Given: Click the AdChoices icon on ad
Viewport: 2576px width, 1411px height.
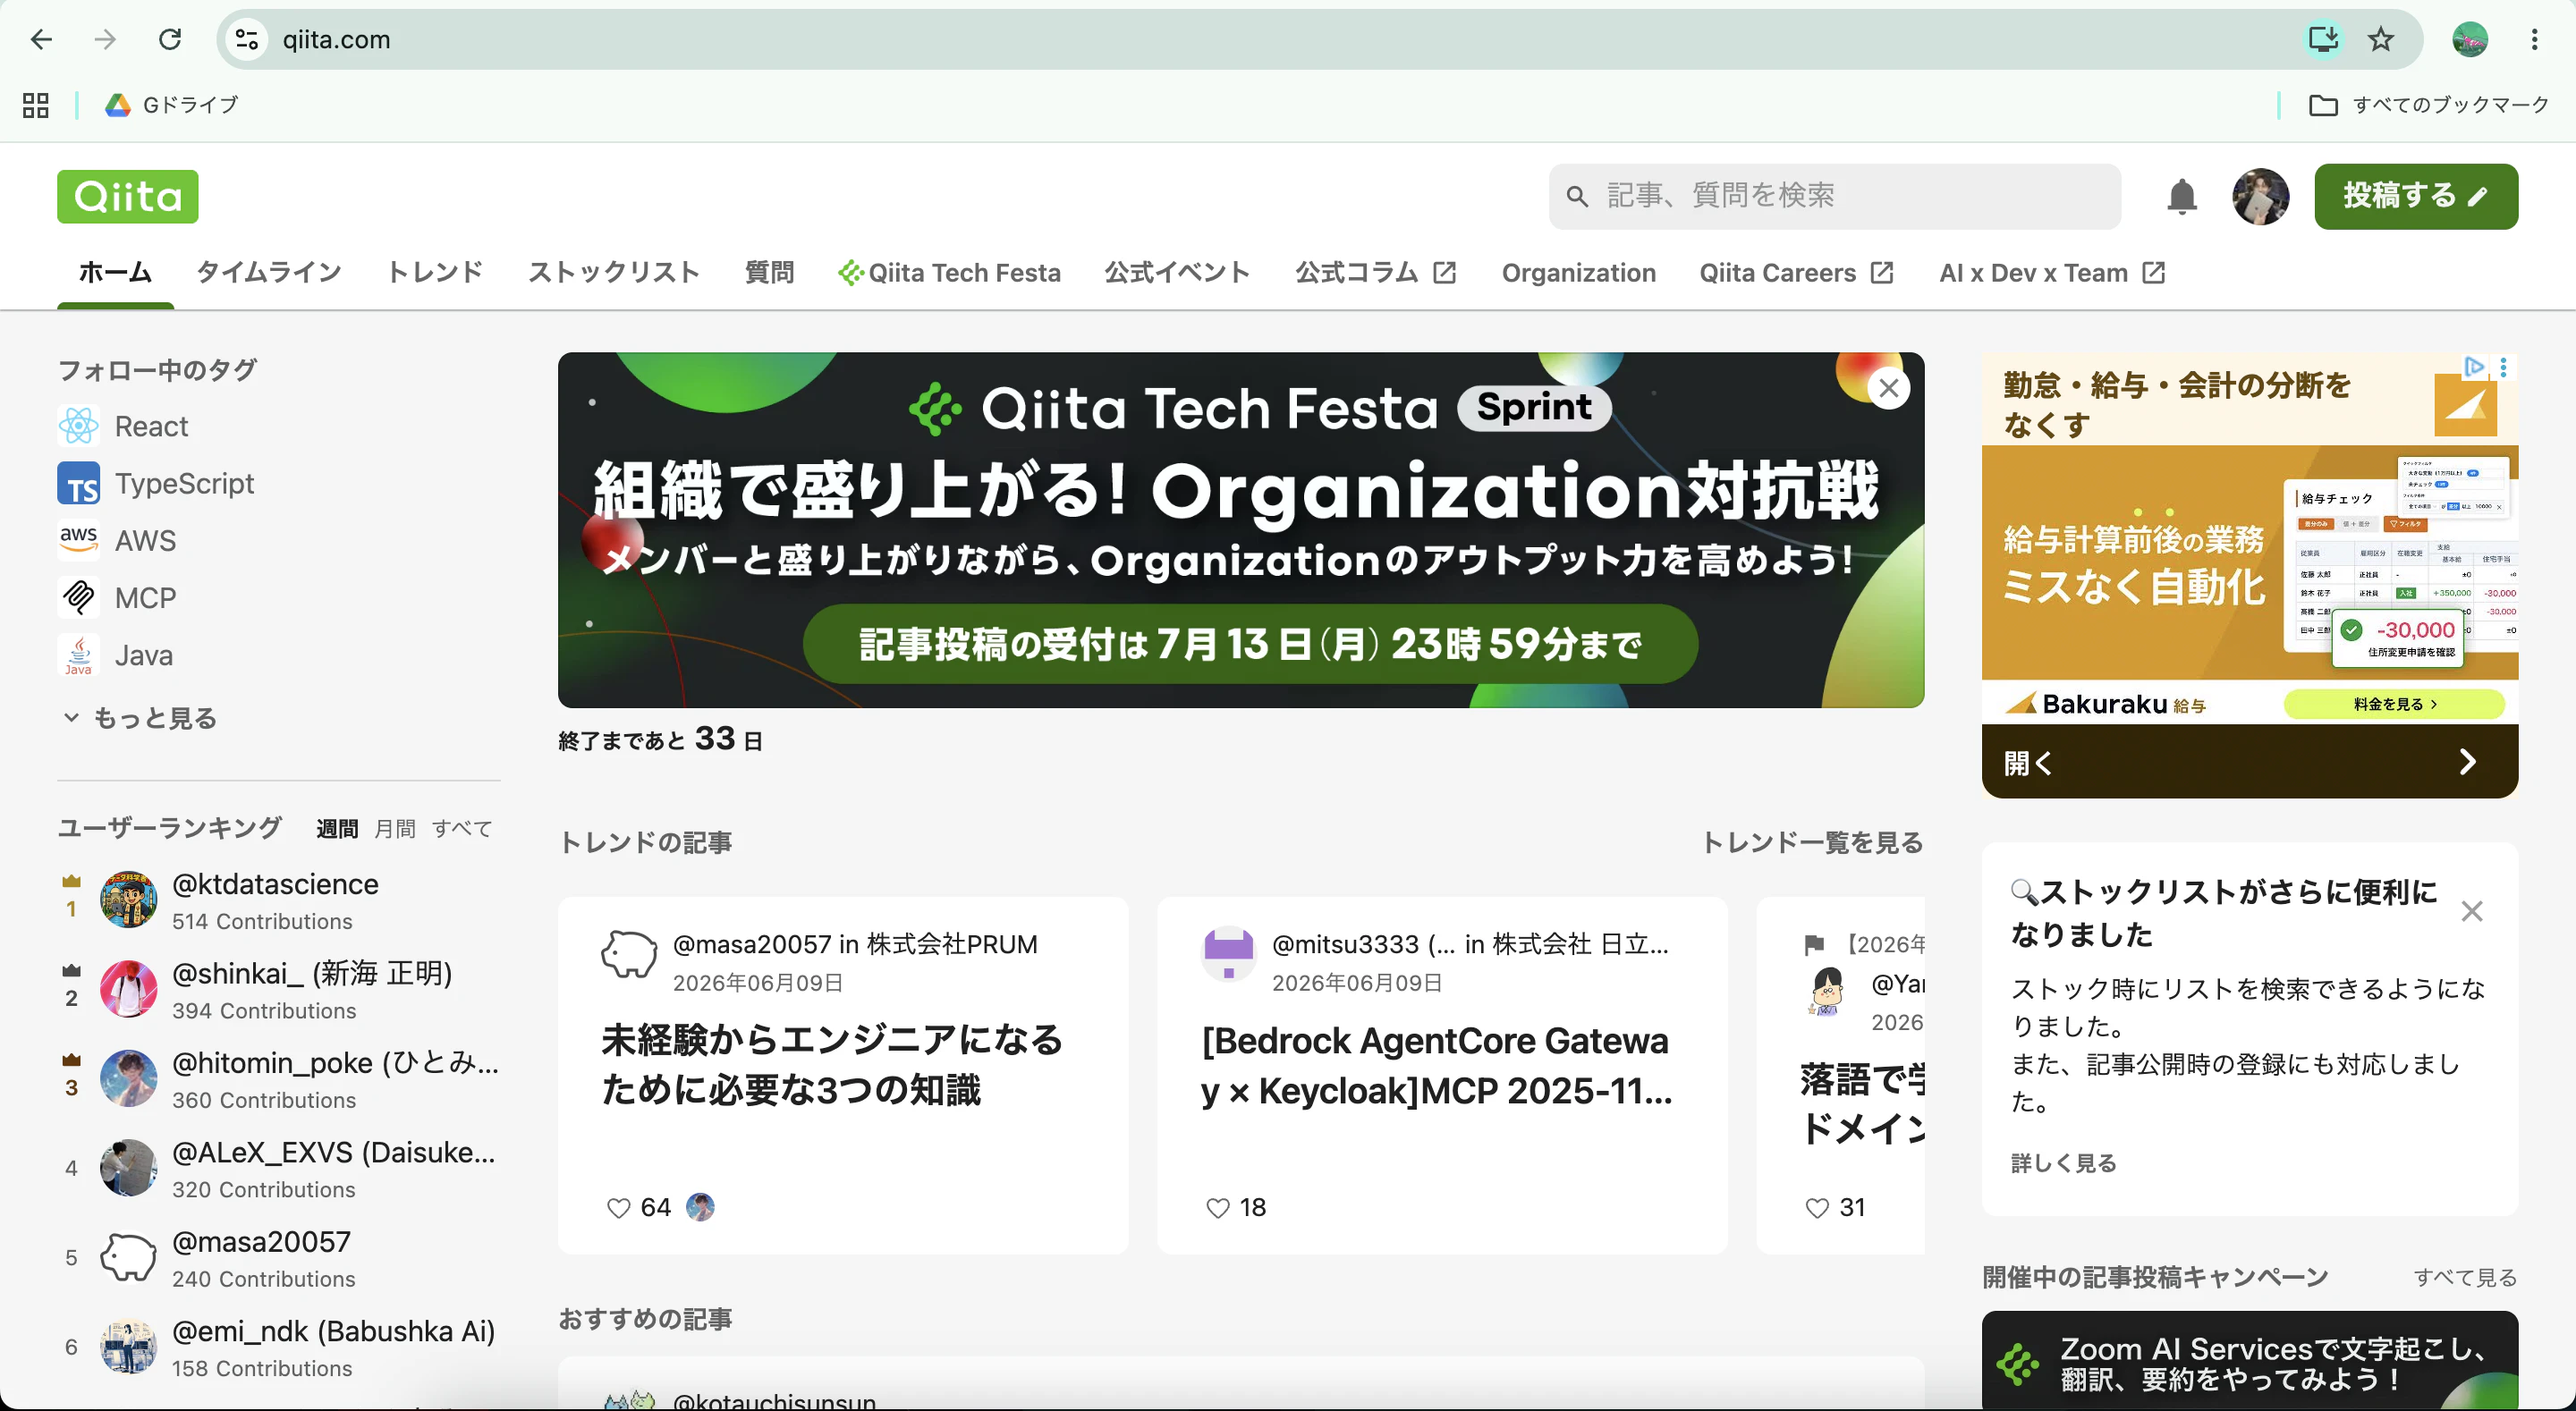Looking at the screenshot, I should (x=2474, y=366).
